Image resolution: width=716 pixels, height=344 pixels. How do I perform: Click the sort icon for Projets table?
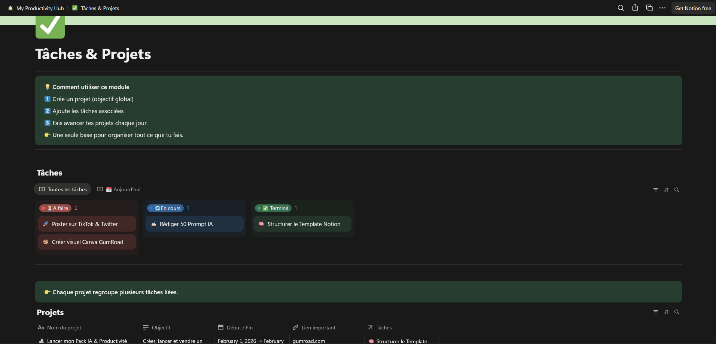click(x=666, y=312)
